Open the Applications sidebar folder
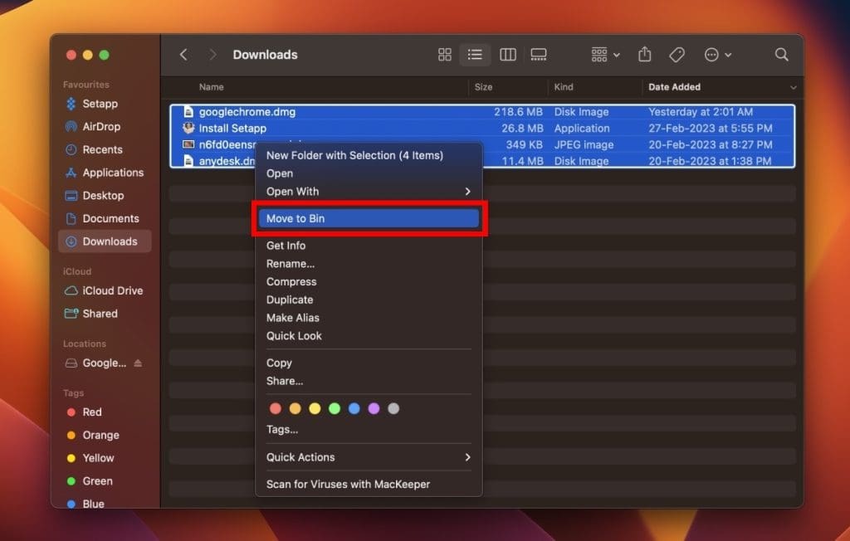Image resolution: width=850 pixels, height=541 pixels. tap(112, 173)
